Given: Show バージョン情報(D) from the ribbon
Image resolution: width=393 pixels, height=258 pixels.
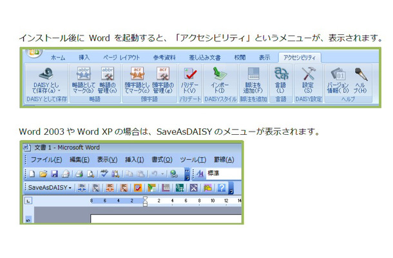Looking at the screenshot, I should 338,81.
